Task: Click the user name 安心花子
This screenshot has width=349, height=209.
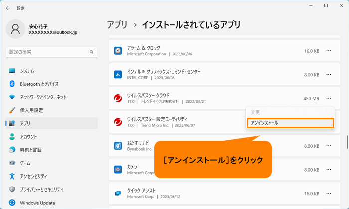Action: [38, 27]
